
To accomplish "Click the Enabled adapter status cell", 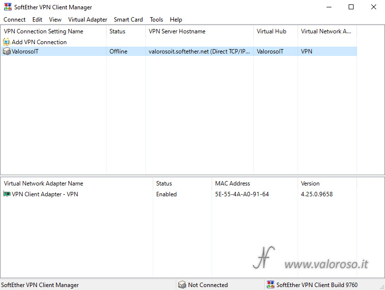I will (x=166, y=194).
